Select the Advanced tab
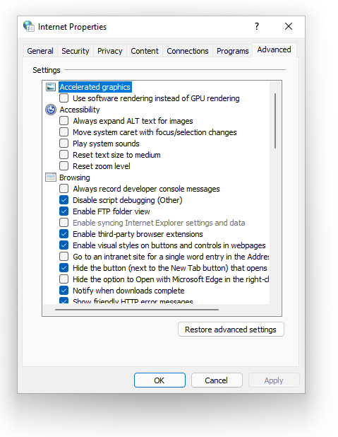The width and height of the screenshot is (338, 437). point(274,50)
